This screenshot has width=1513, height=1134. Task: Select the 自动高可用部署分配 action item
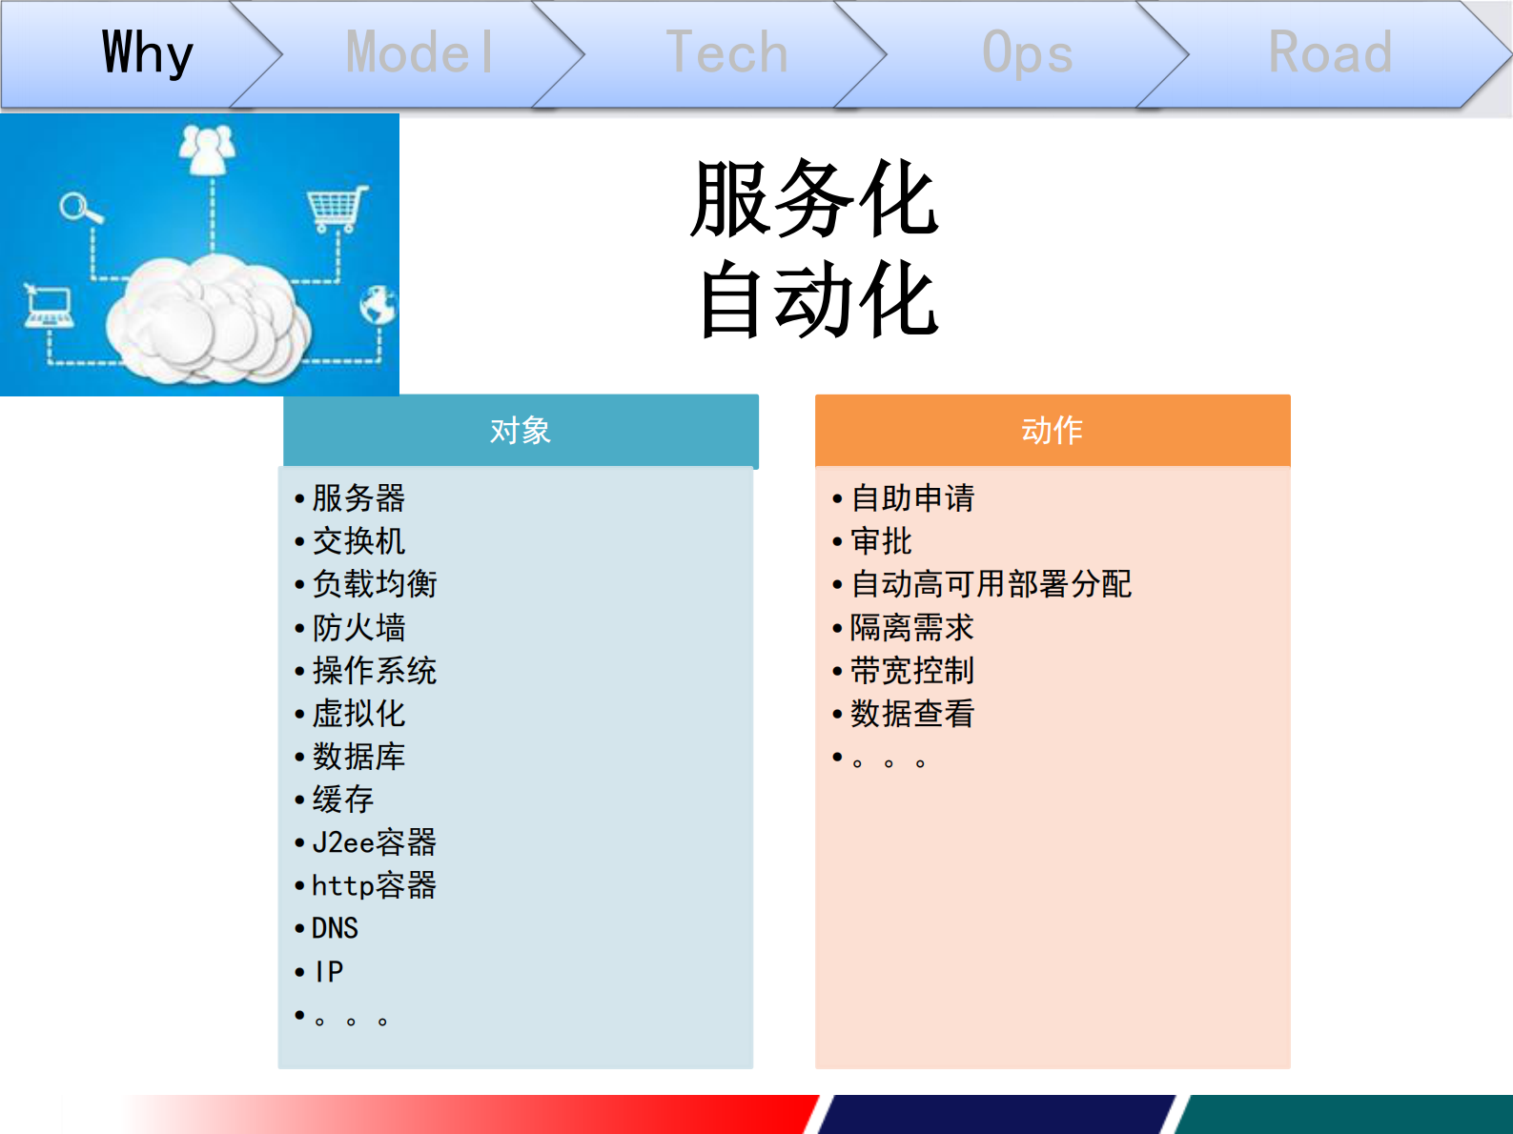click(992, 584)
